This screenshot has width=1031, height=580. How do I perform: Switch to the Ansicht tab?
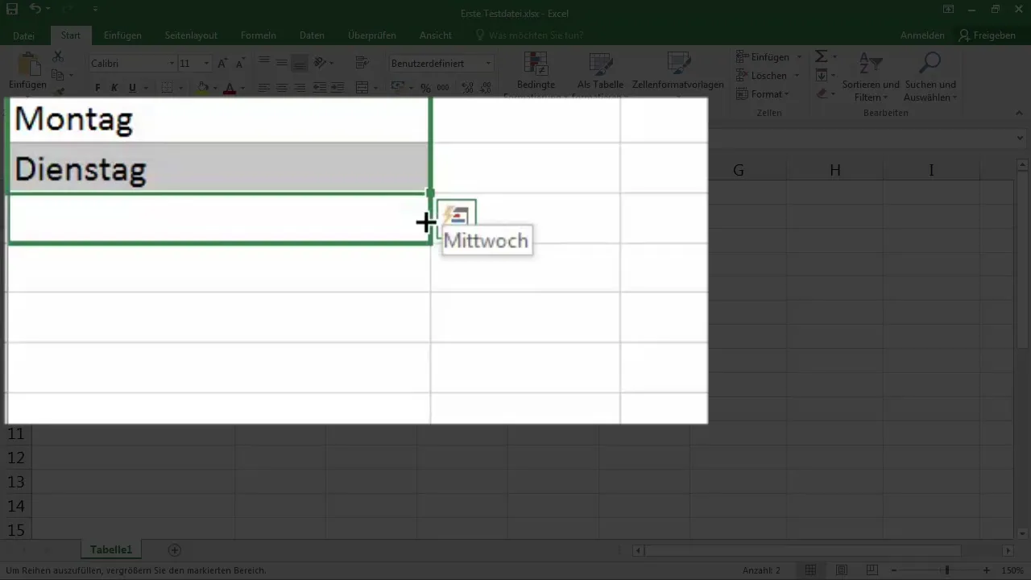click(435, 35)
